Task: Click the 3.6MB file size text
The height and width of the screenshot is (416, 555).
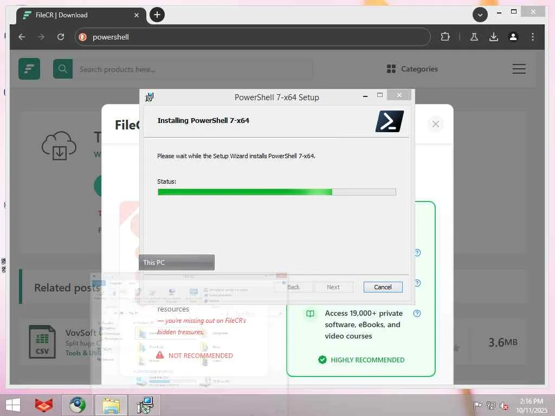Action: (502, 342)
